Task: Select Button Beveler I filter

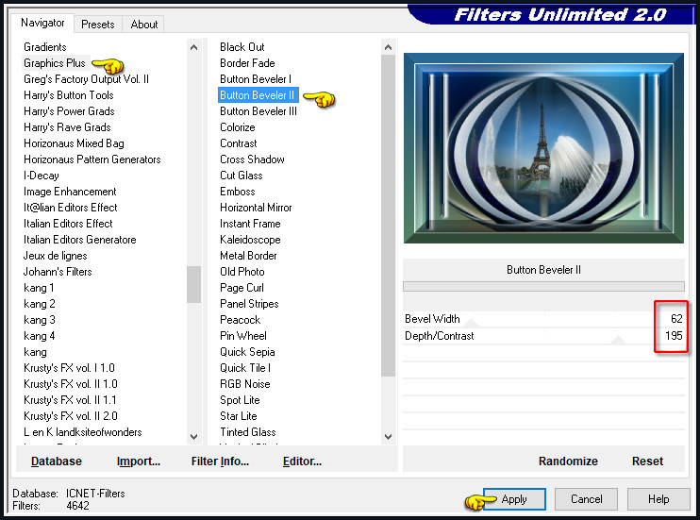Action: click(256, 79)
